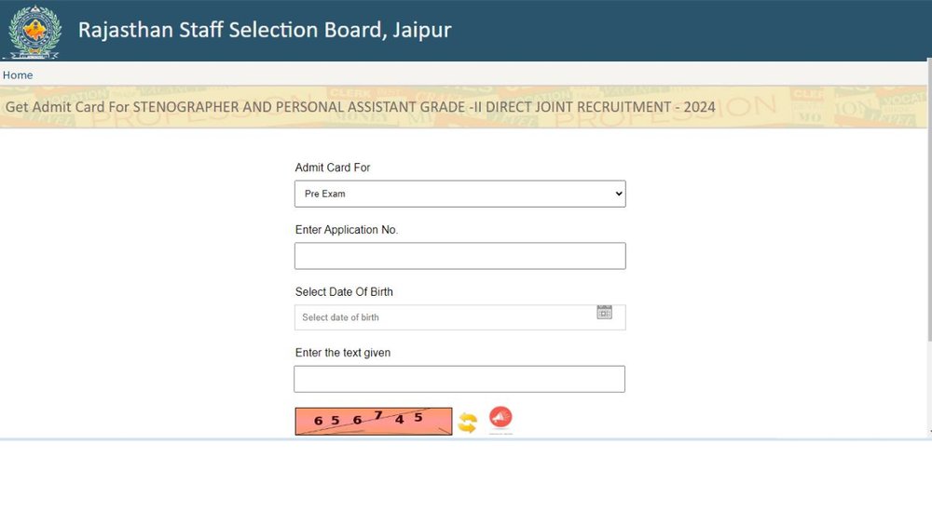Open the Admit Card For select box
Viewport: 932px width, 524px height.
459,194
